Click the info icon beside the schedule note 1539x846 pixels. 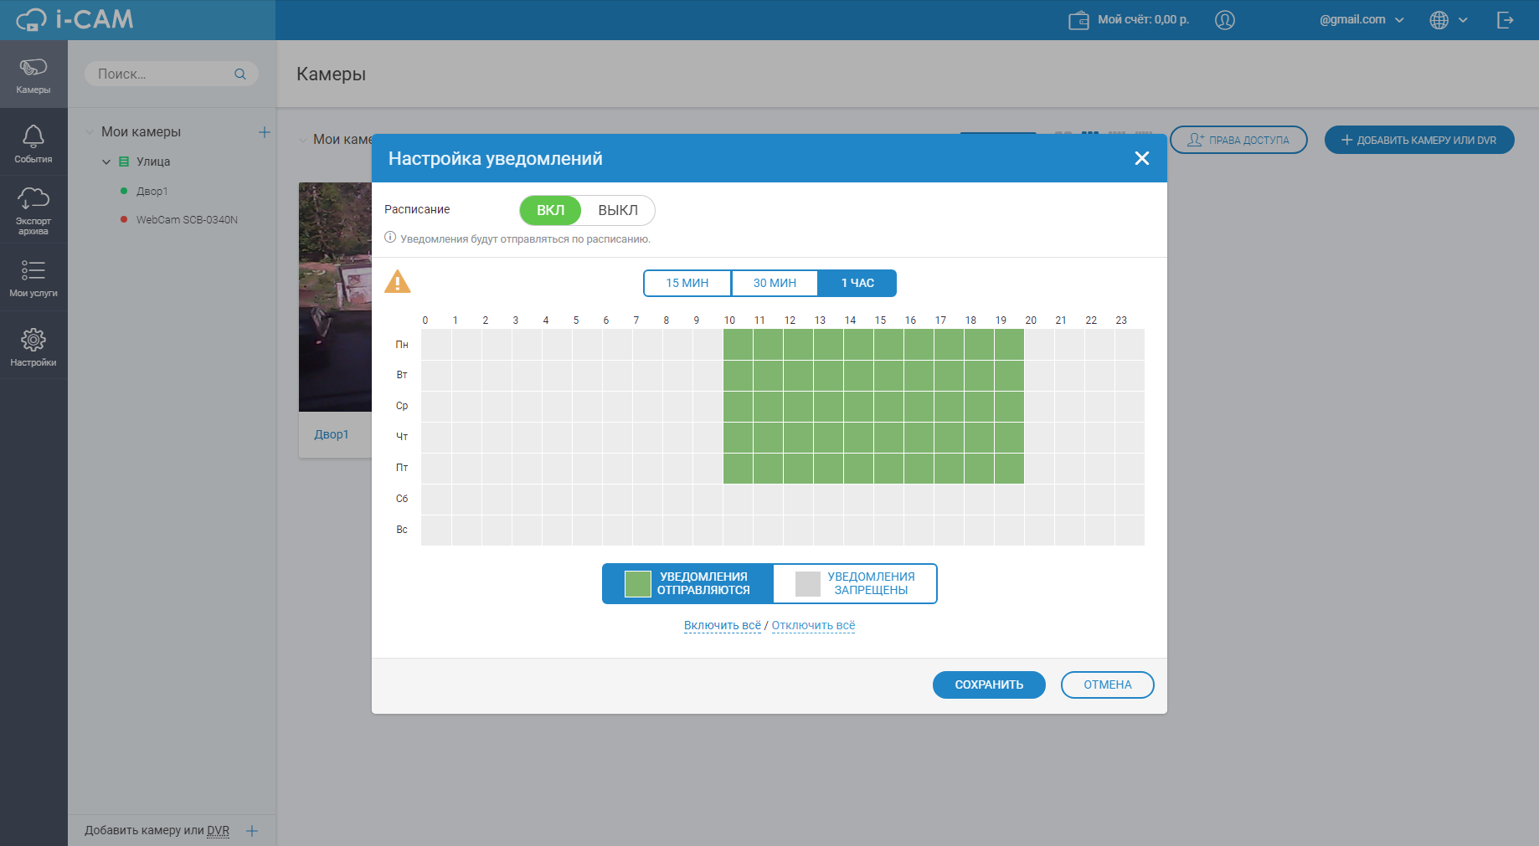pos(390,238)
